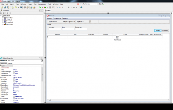Click the green Run button in toolbar
Image resolution: width=173 pixels, height=110 pixels.
pos(40,7)
